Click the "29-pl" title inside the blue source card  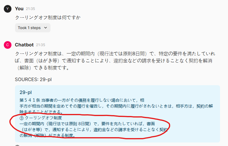(26, 92)
